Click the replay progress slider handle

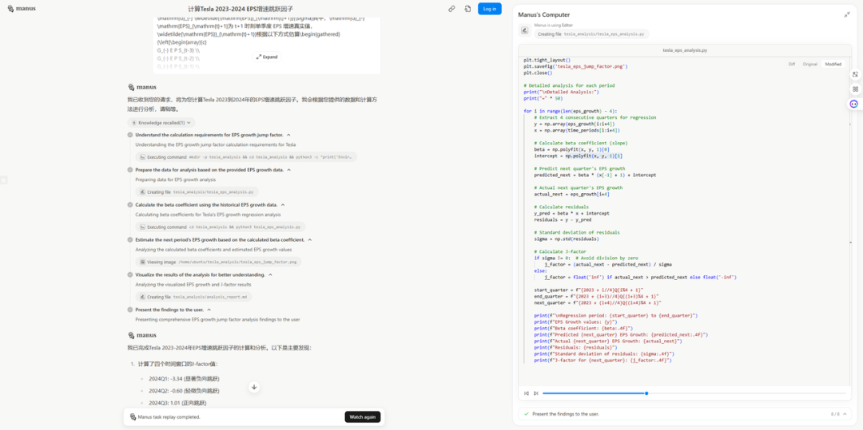point(646,393)
